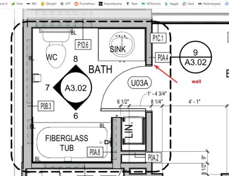
Task: Click the 1' - 4 3/4" dimension text
Action: coord(157,93)
